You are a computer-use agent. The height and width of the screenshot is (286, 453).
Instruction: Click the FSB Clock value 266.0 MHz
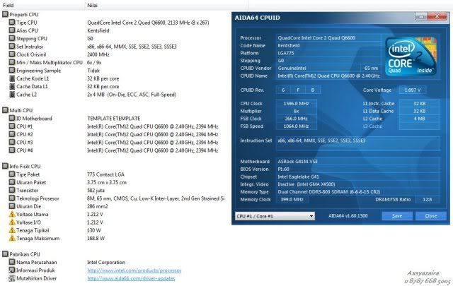296,119
